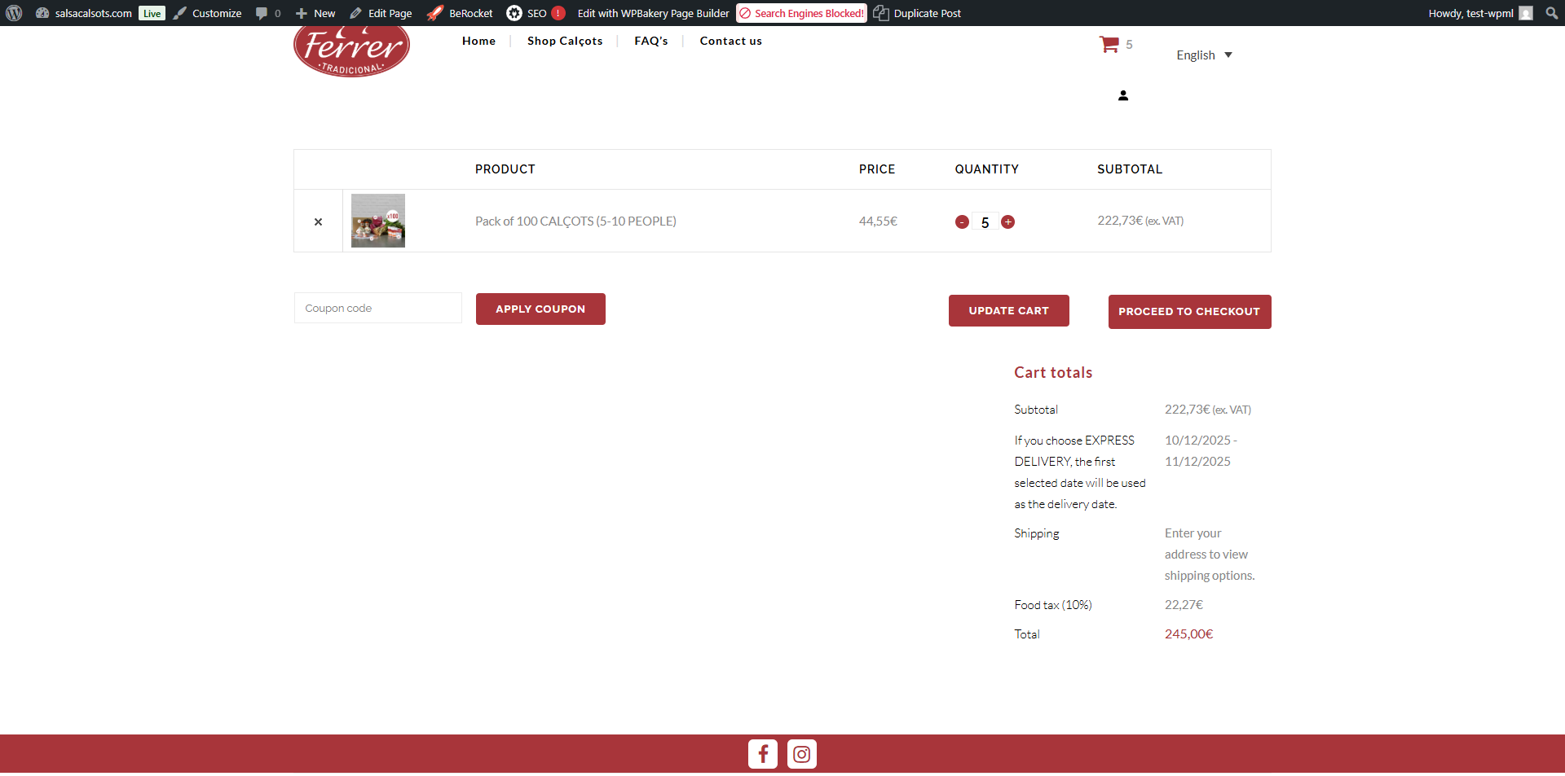Click the Live status badge
The height and width of the screenshot is (776, 1565).
[x=152, y=13]
